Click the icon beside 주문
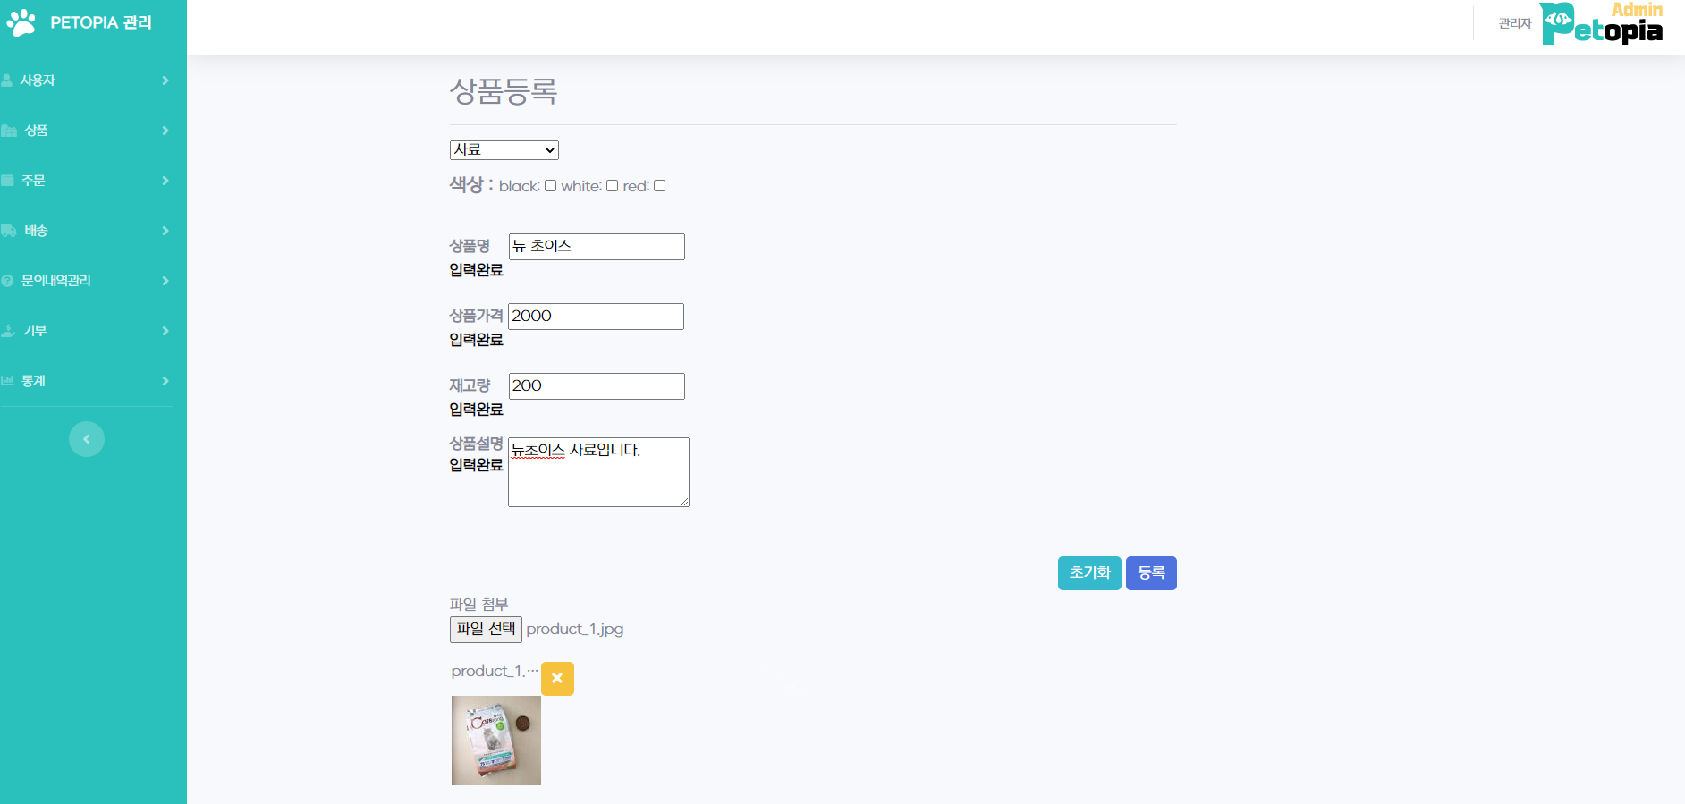 (7, 181)
